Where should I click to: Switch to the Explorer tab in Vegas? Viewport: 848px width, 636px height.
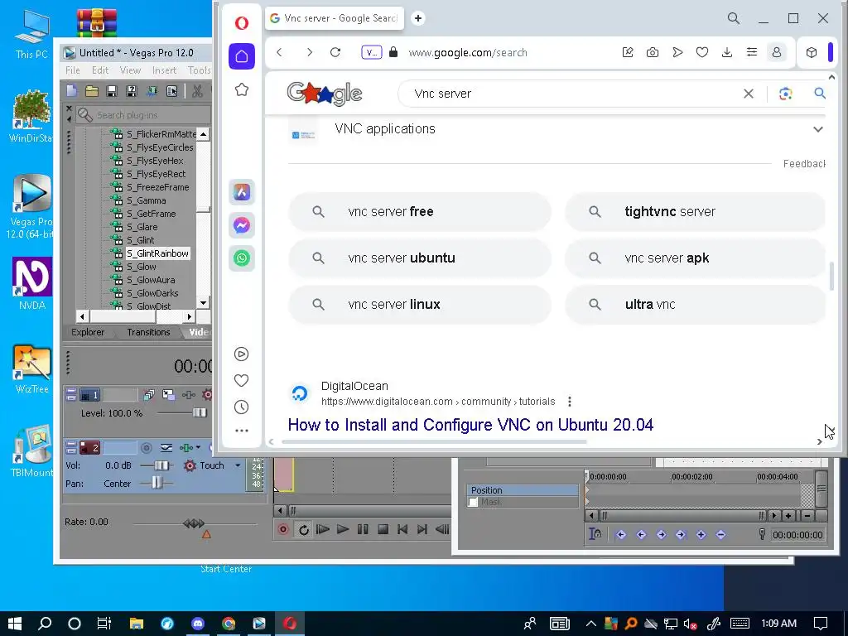click(88, 332)
